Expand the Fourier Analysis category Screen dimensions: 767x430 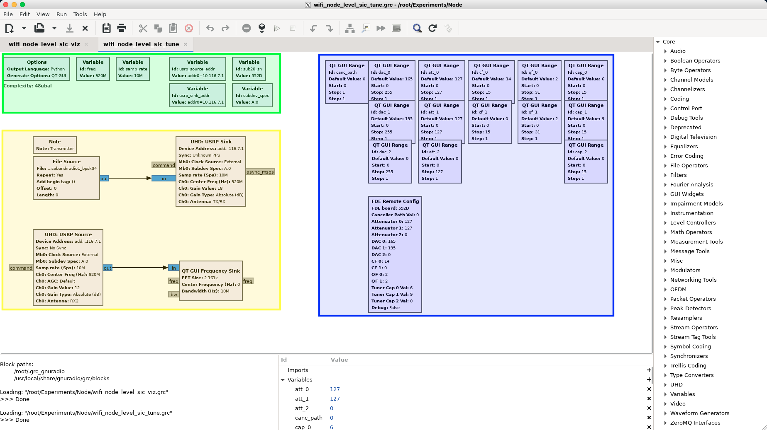tap(665, 185)
